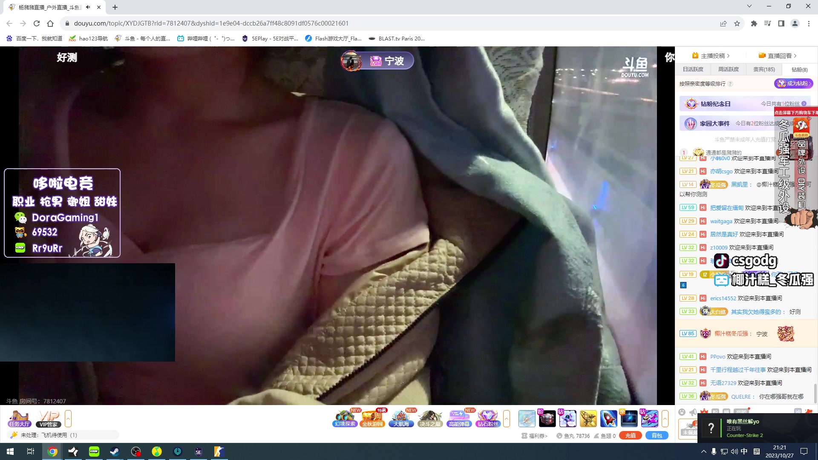Viewport: 818px width, 460px height.
Task: Open OBS Studio from the taskbar
Action: coord(135,451)
